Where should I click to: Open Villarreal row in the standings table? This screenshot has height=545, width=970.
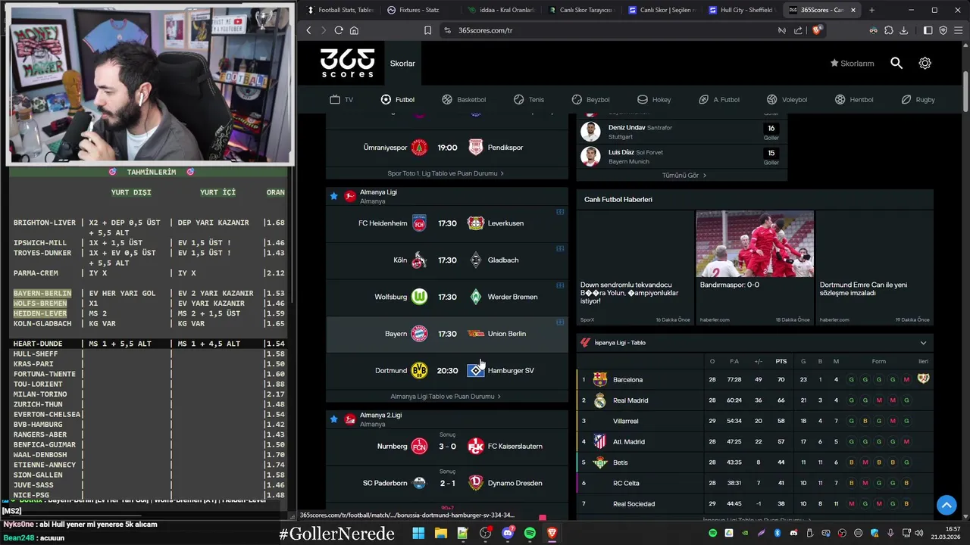[x=755, y=421]
